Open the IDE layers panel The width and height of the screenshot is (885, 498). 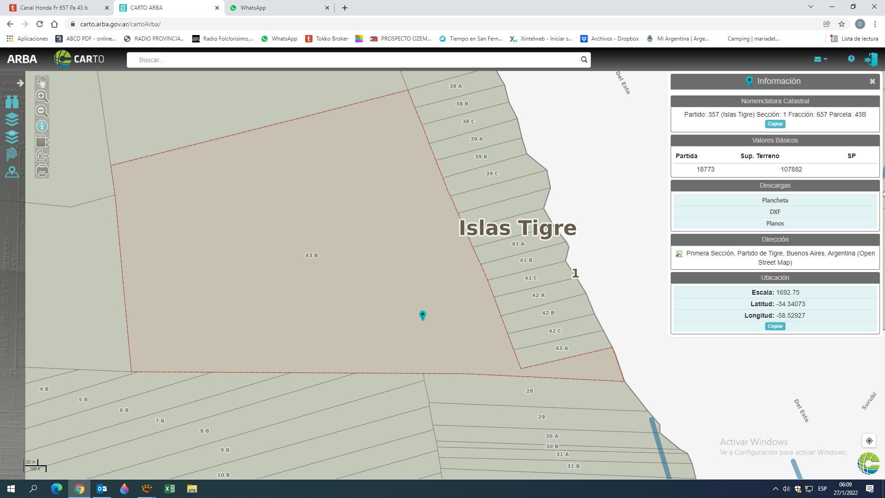pos(12,136)
